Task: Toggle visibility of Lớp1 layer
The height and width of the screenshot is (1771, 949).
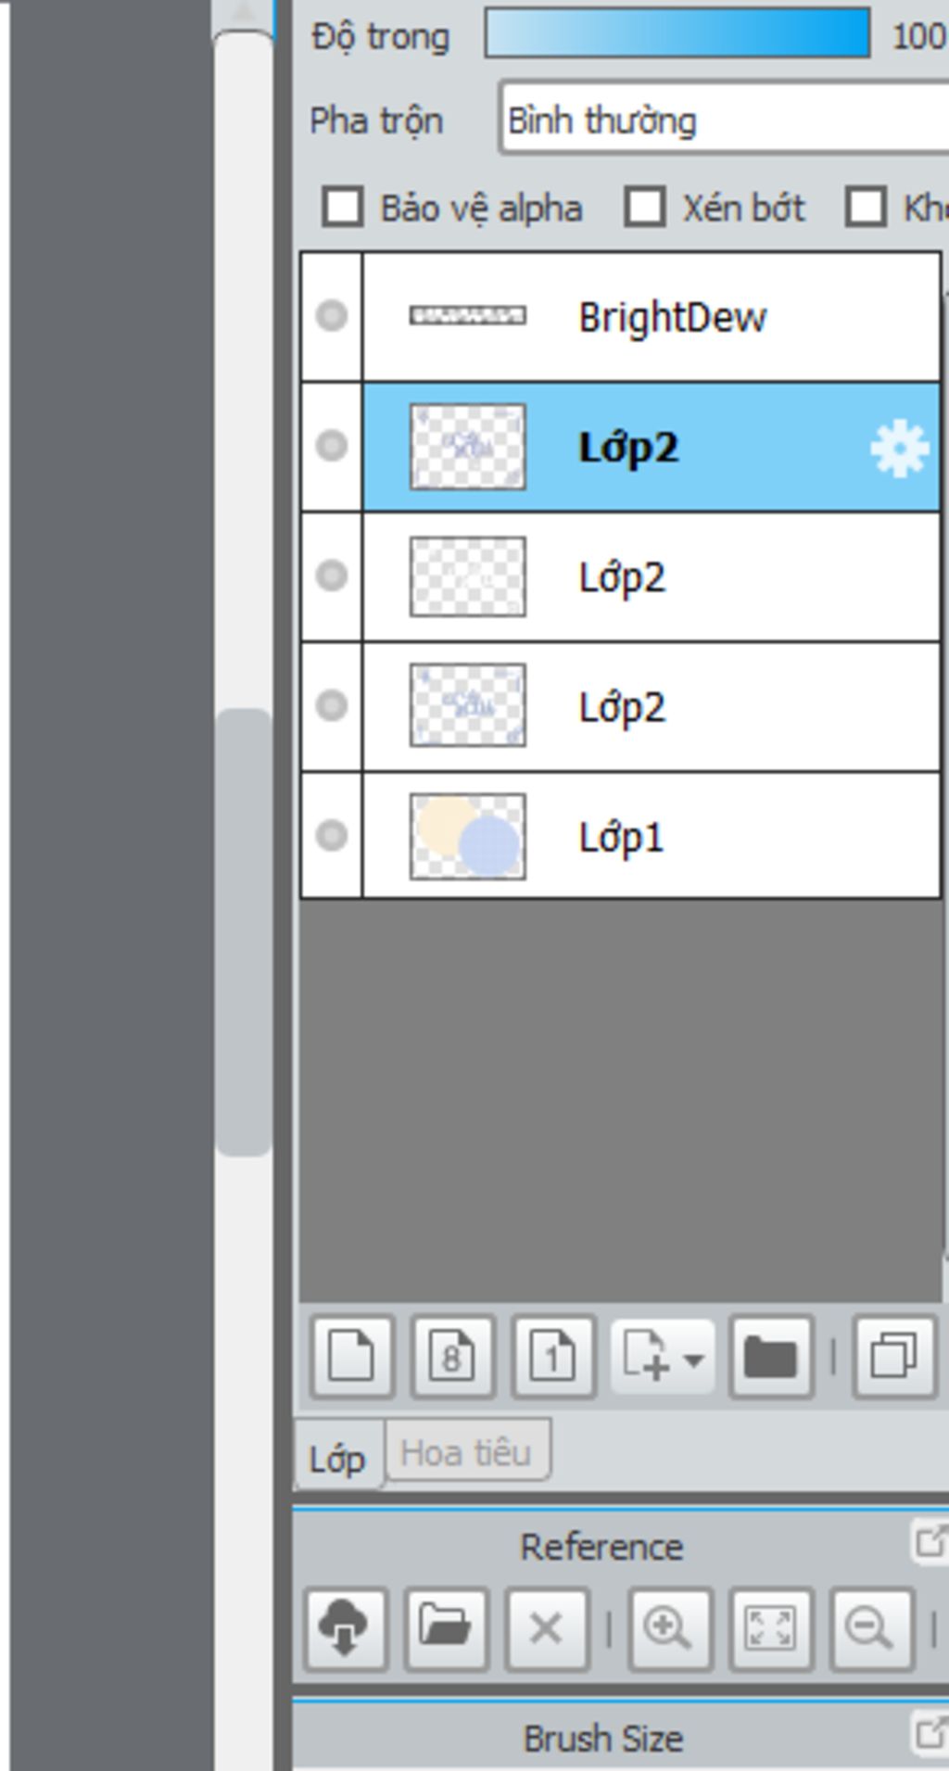Action: (x=331, y=835)
